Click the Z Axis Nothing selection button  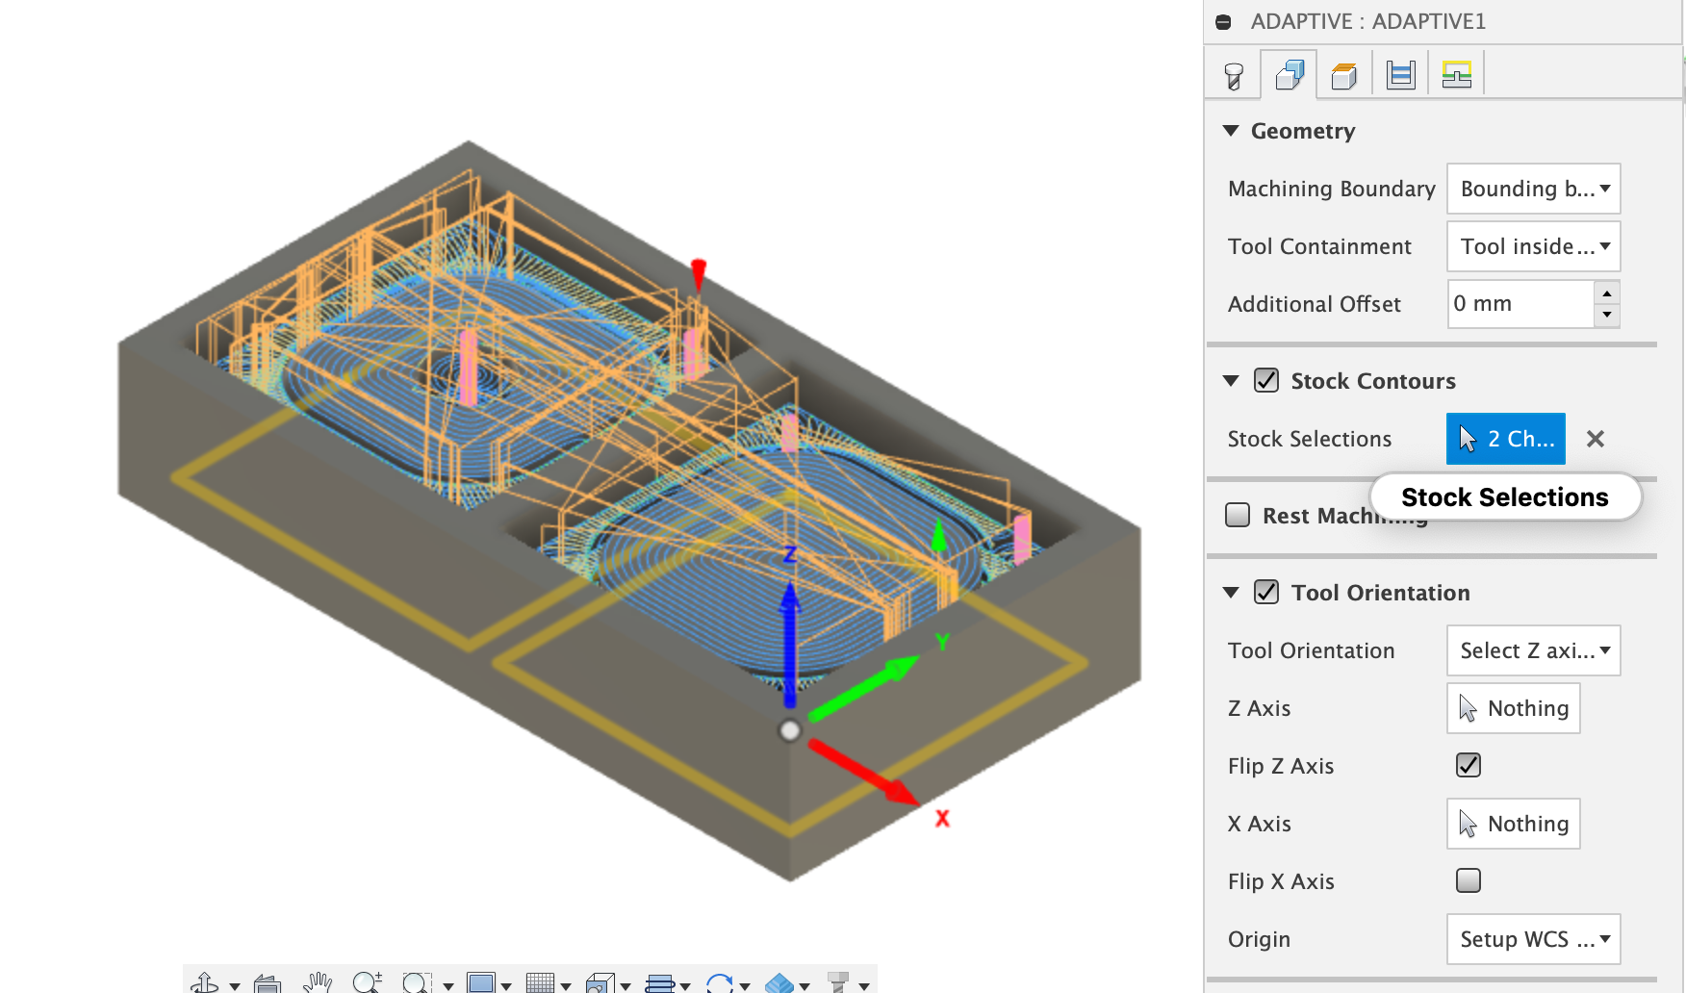click(x=1514, y=708)
